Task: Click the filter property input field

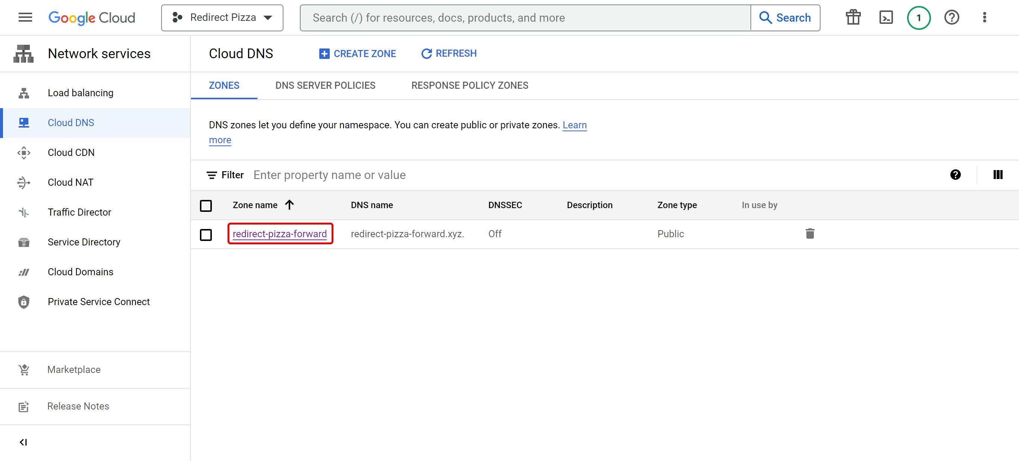Action: pyautogui.click(x=554, y=175)
